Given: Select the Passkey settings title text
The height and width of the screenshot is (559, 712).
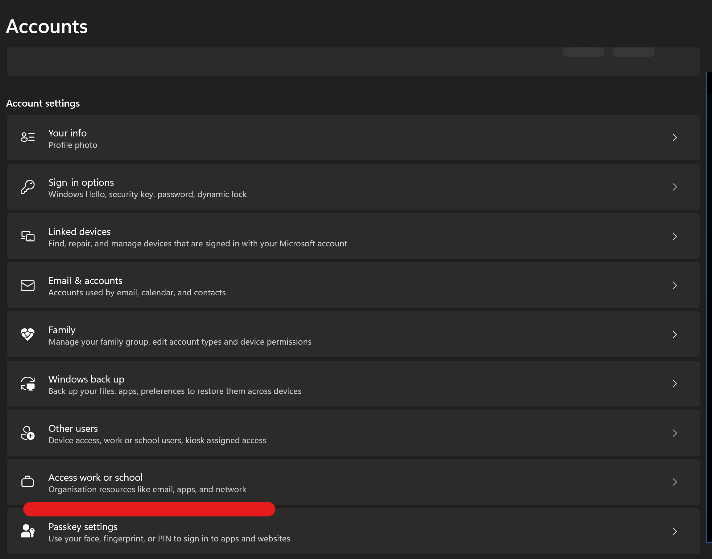Looking at the screenshot, I should (83, 527).
